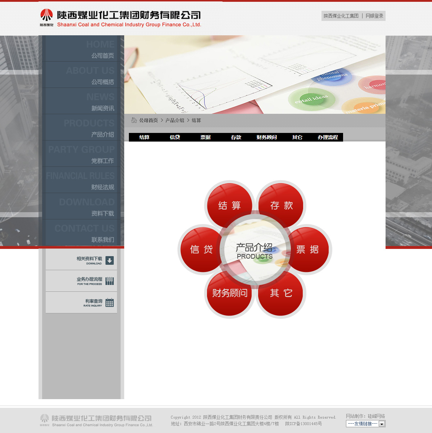Open the red 信贷 circle button

pos(201,249)
